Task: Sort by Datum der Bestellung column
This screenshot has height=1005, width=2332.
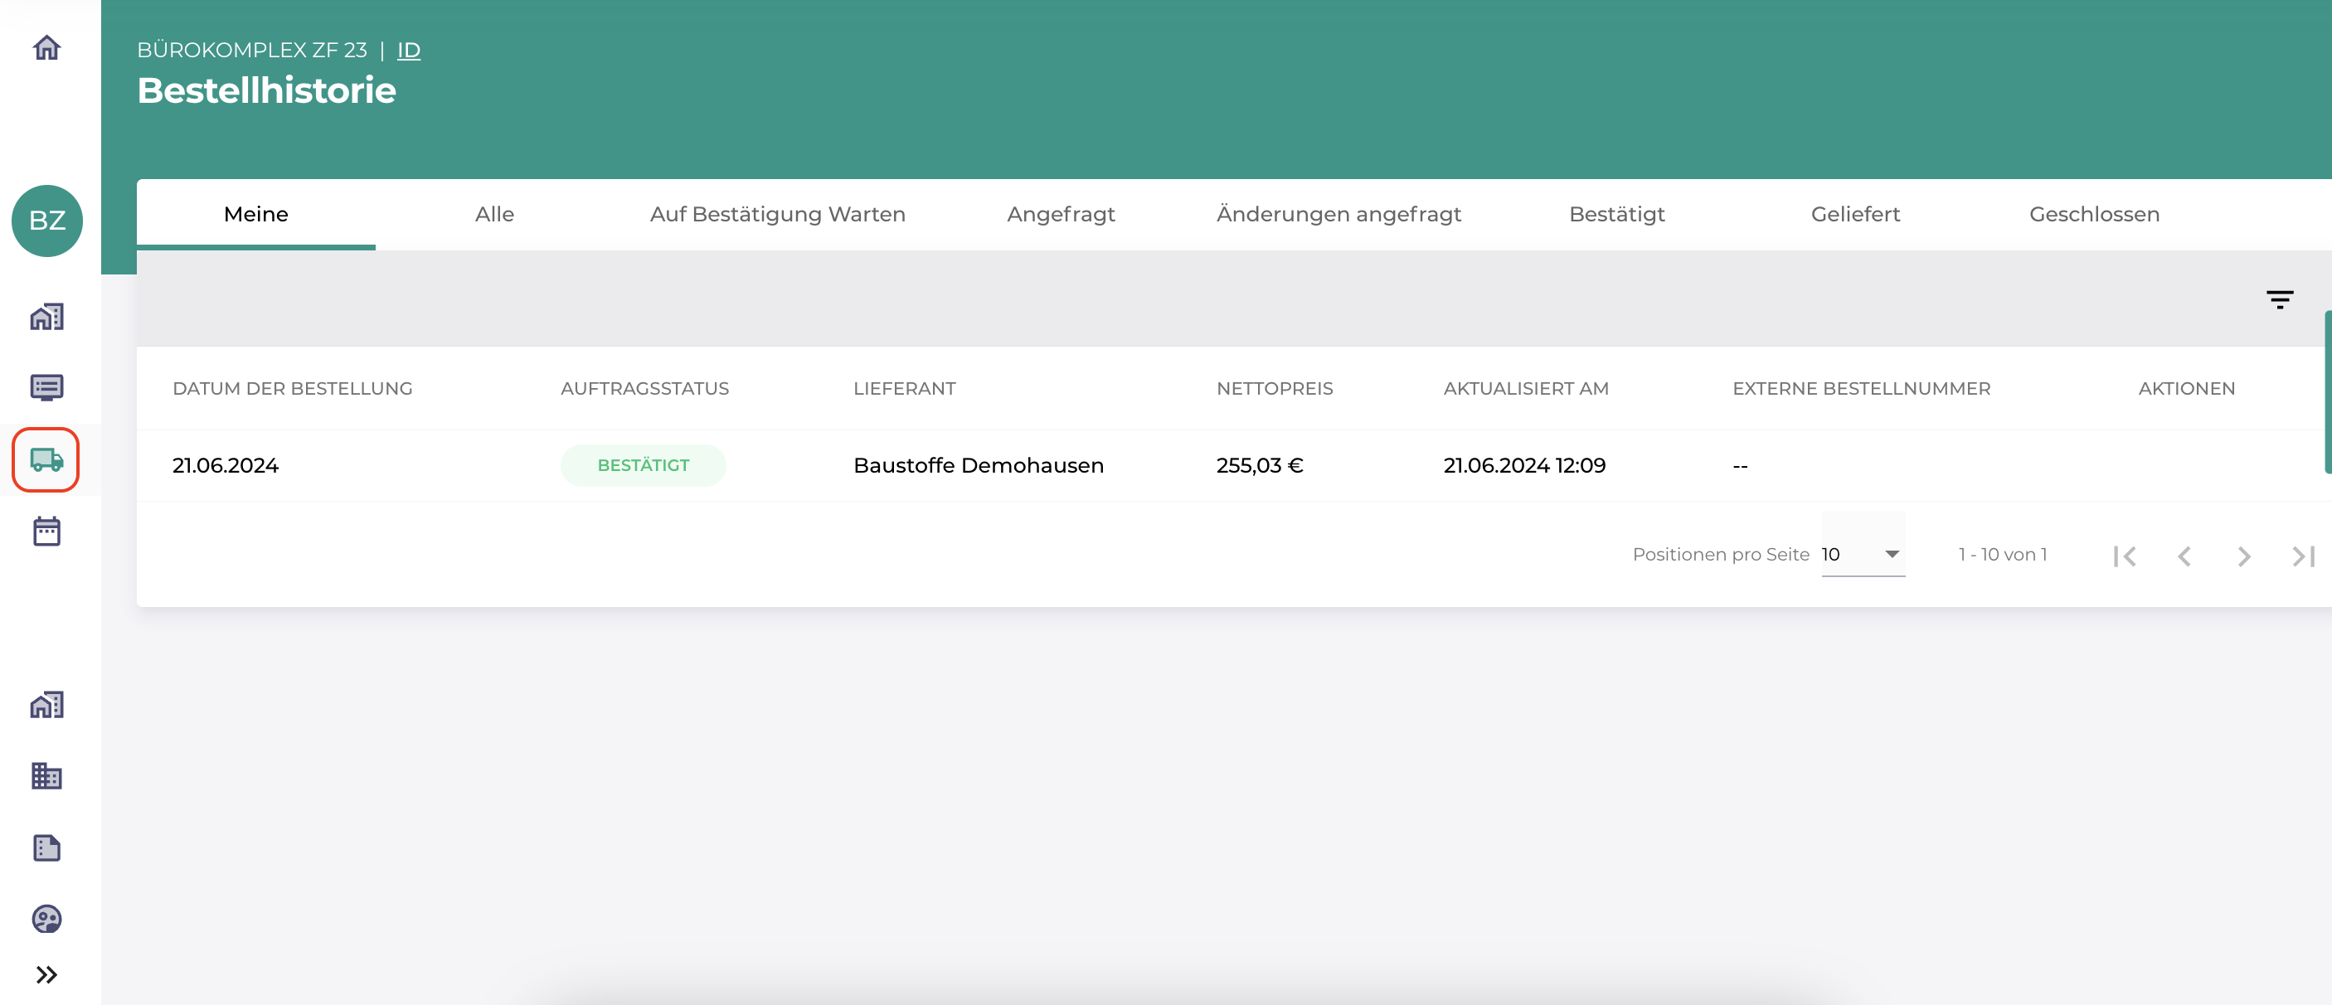Action: 292,388
